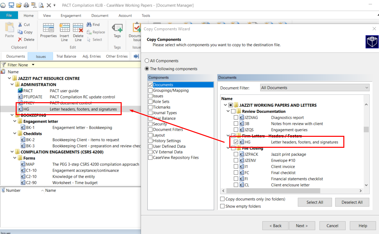
Task: Check the JZENV Envelope #10 checkbox
Action: [236, 160]
